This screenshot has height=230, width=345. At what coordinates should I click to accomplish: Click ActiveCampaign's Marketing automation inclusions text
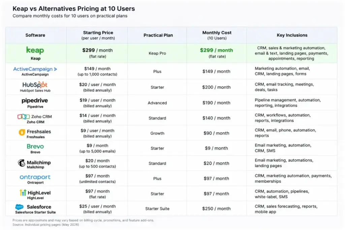click(x=282, y=71)
